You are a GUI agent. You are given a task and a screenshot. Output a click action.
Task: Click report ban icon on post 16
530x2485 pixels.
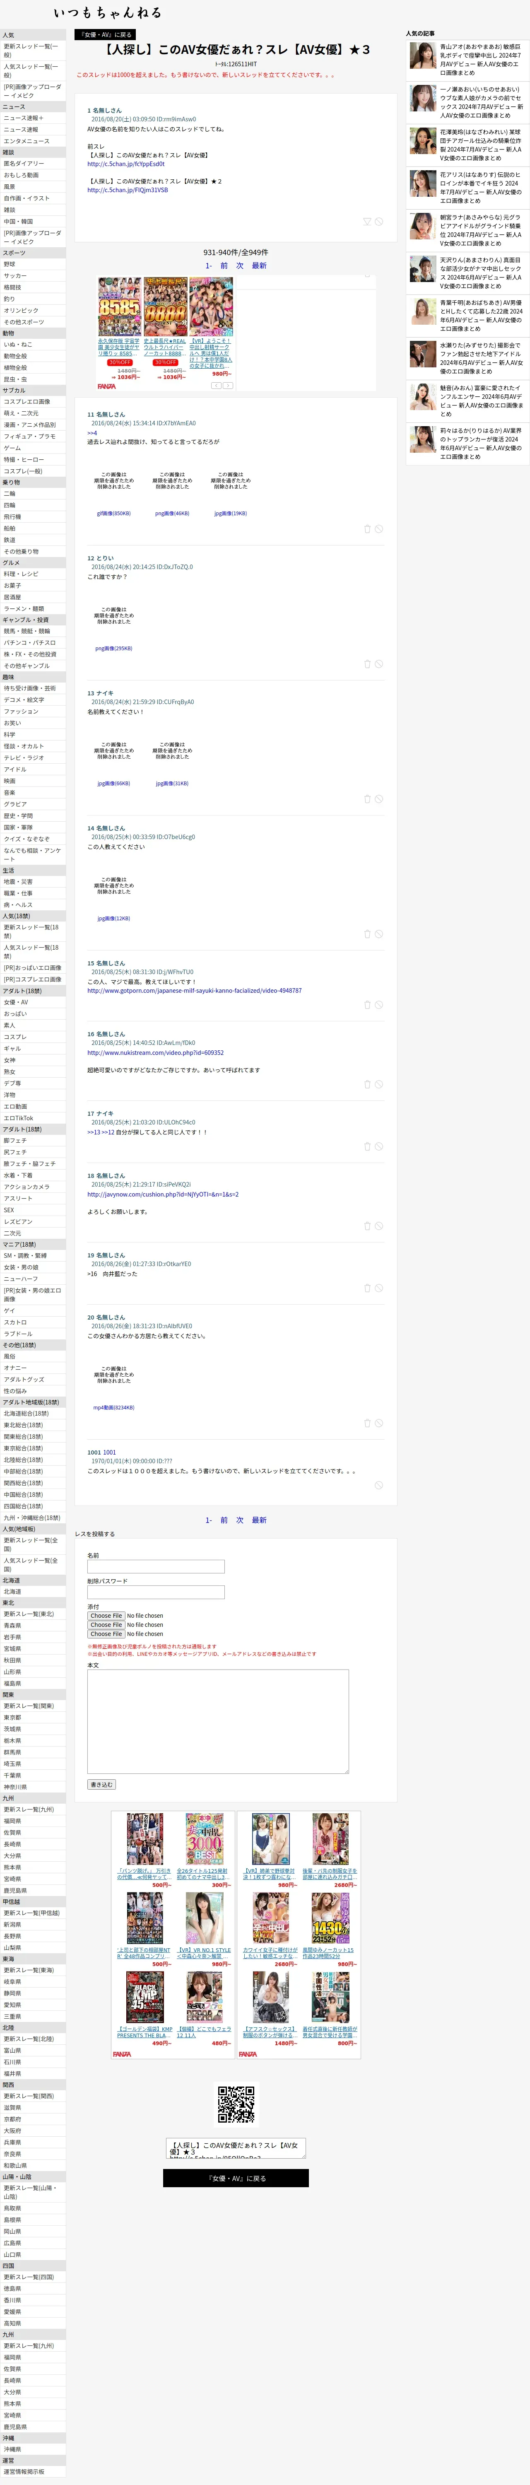tap(379, 1084)
